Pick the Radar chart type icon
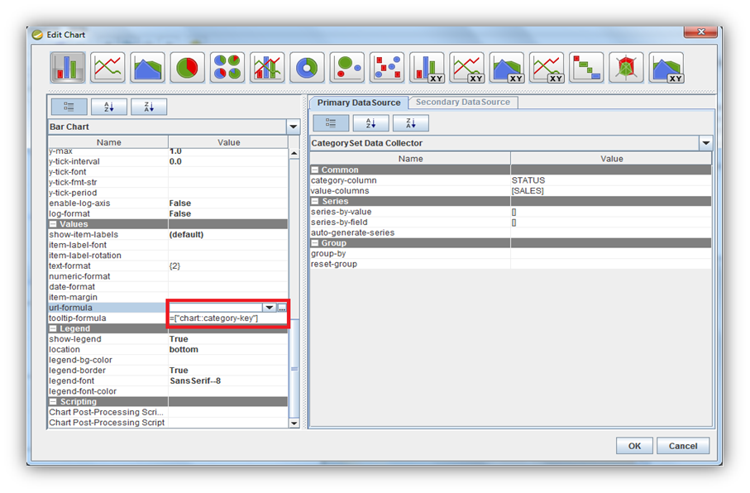 pyautogui.click(x=626, y=68)
